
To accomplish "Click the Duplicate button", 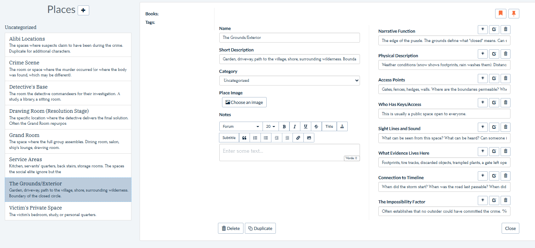I will (260, 228).
